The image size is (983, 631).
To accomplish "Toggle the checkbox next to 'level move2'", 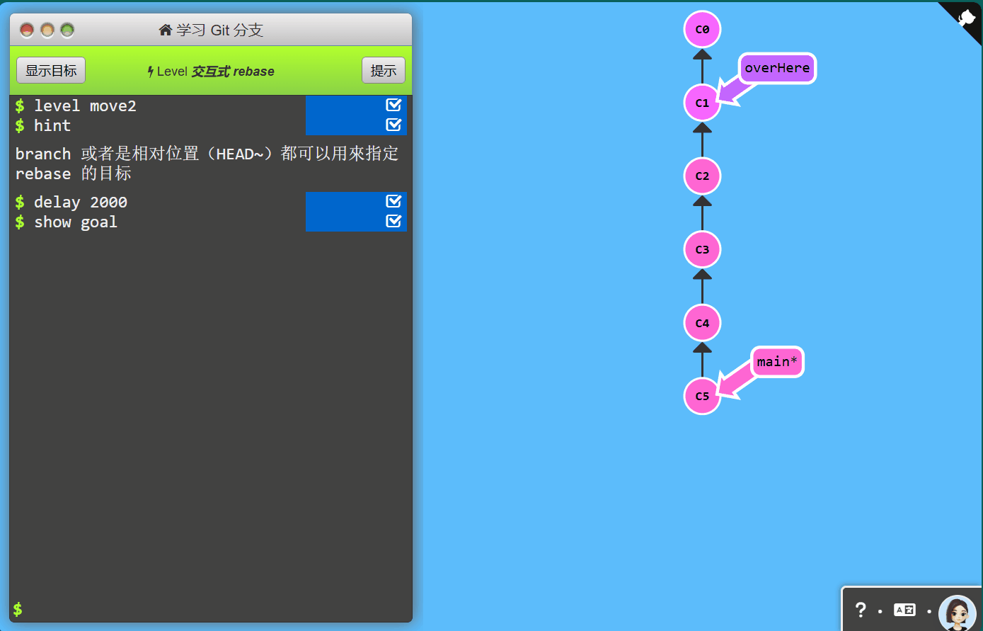I will [393, 104].
